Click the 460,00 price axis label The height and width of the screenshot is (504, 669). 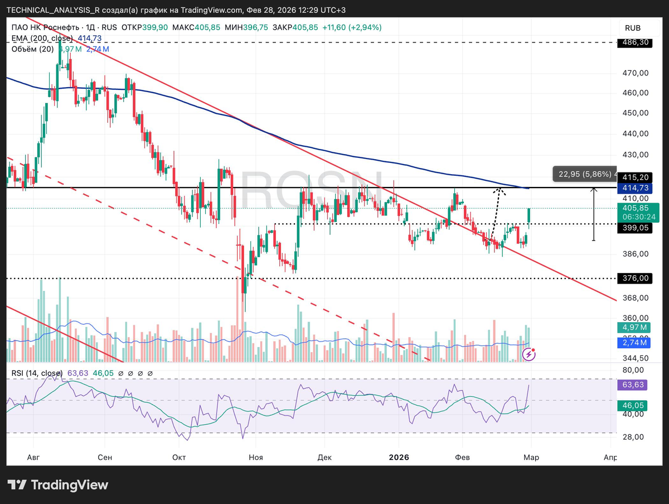[x=635, y=93]
